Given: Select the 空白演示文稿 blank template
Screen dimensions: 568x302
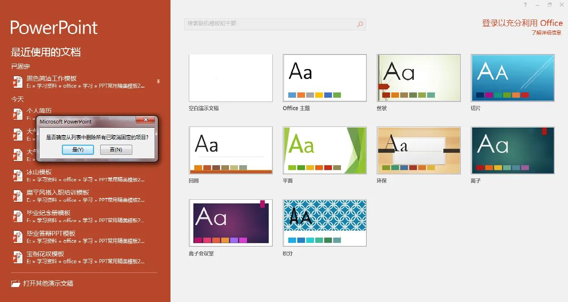Looking at the screenshot, I should tap(231, 78).
